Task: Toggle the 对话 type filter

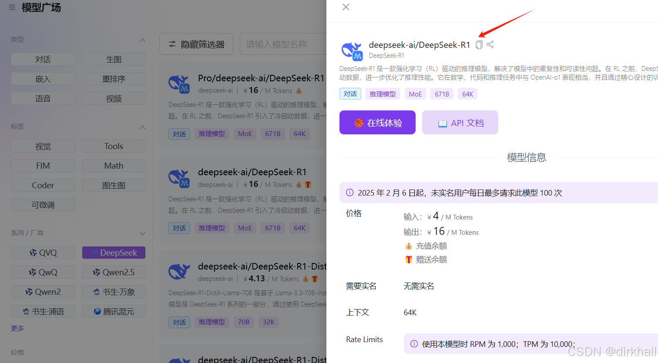Action: coord(43,59)
